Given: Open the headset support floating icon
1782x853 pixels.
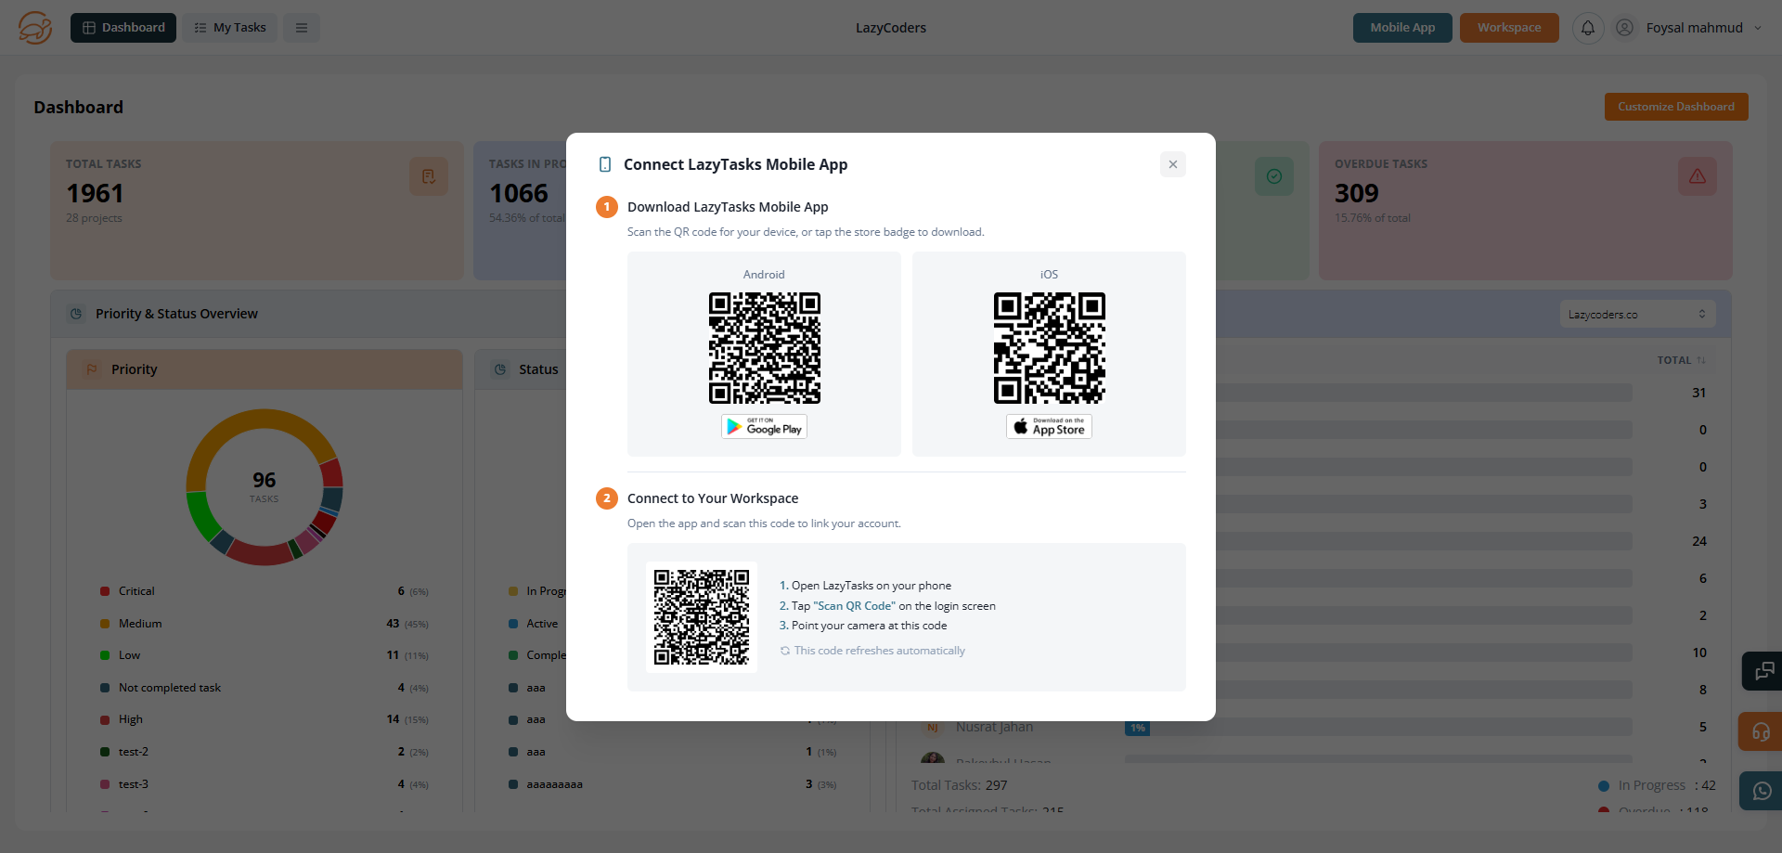Looking at the screenshot, I should point(1761,731).
